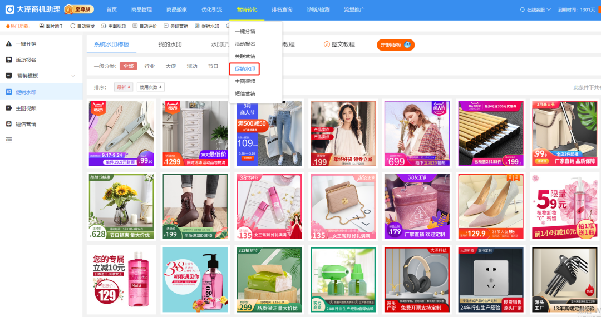Screen dimensions: 601x317
Task: Filter category by 节日
Action: tap(213, 66)
